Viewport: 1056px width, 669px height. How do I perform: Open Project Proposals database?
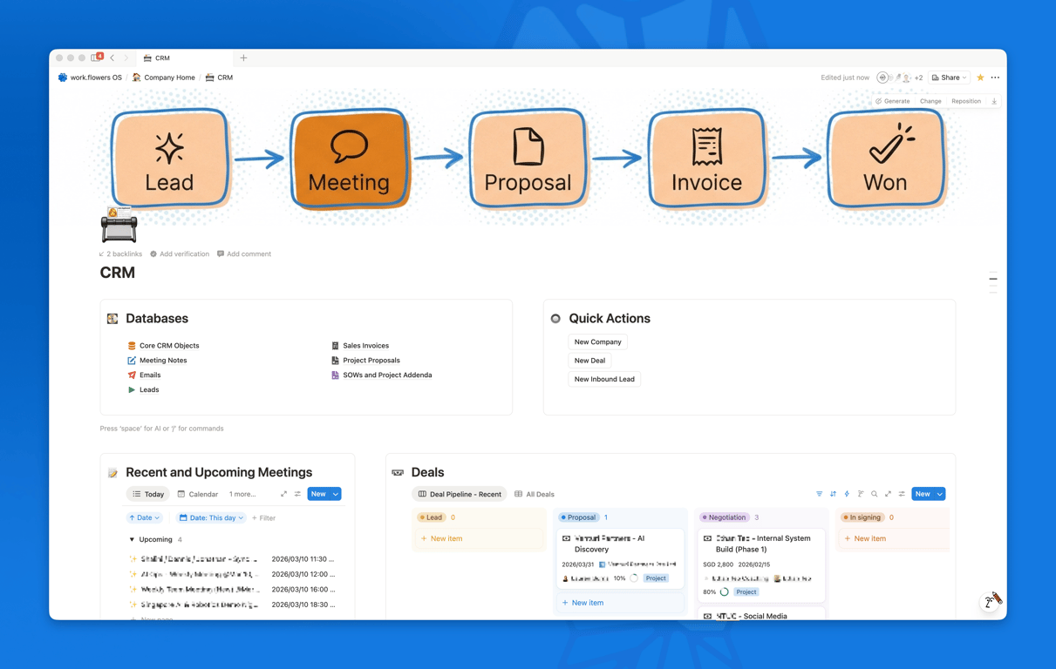(x=365, y=360)
